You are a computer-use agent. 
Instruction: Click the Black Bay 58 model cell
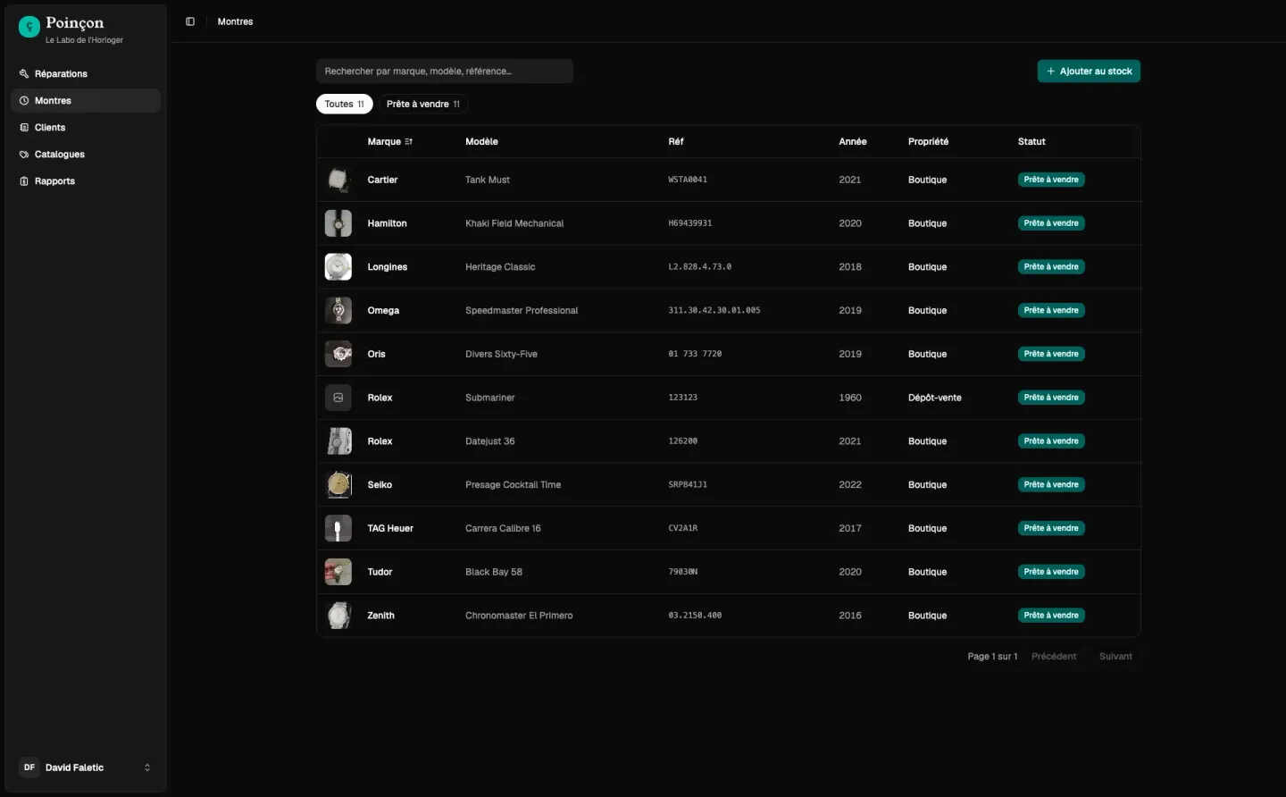494,572
